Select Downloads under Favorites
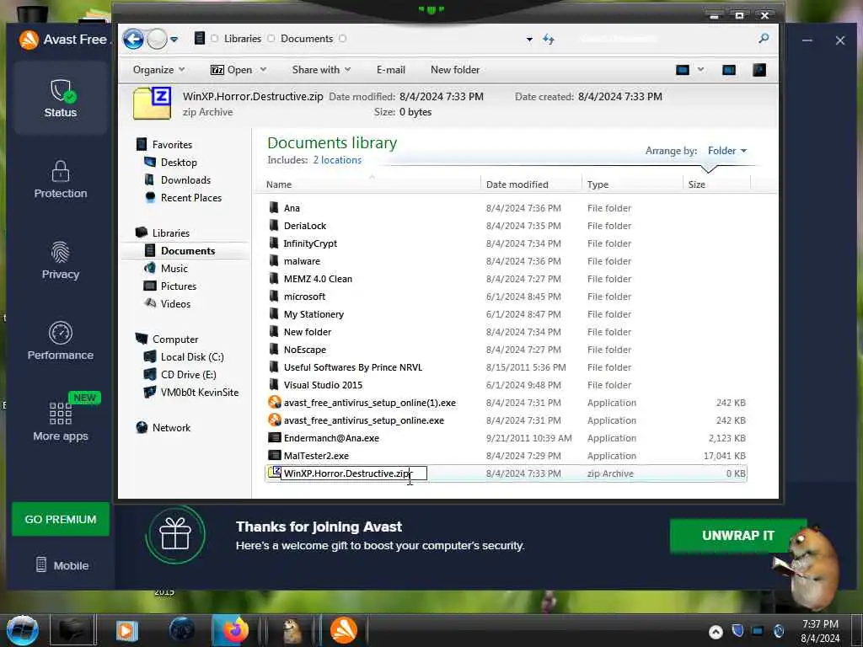The image size is (863, 647). (x=185, y=180)
